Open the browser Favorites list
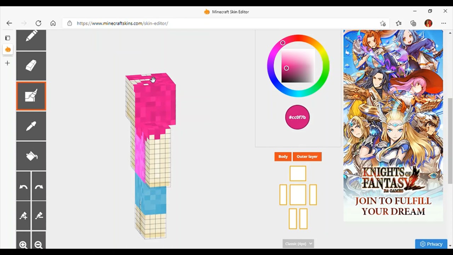This screenshot has height=255, width=453. pos(398,23)
